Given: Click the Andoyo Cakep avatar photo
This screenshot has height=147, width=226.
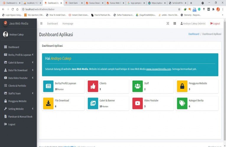Looking at the screenshot, I should pos(6,34).
